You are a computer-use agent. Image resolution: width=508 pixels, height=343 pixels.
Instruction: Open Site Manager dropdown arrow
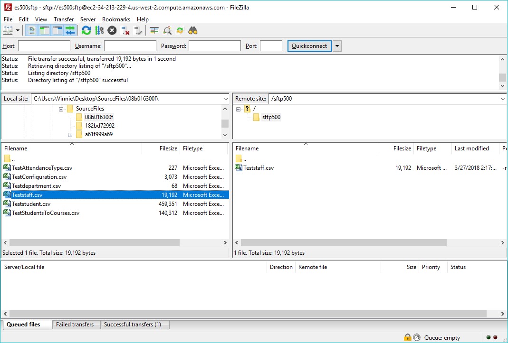18,31
